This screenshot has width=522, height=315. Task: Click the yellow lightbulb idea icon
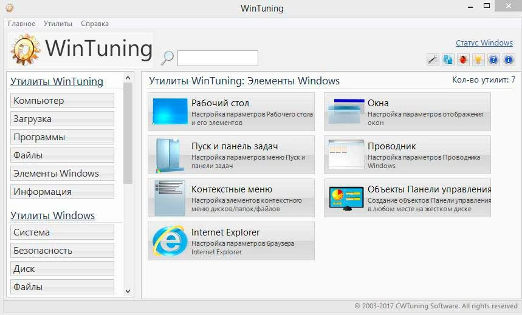(478, 60)
